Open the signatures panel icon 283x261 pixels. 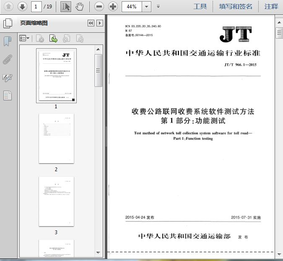[8, 78]
